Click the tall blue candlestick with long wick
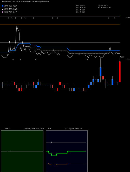Image resolution: width=130 pixels, height=172 pixels. (x=100, y=72)
